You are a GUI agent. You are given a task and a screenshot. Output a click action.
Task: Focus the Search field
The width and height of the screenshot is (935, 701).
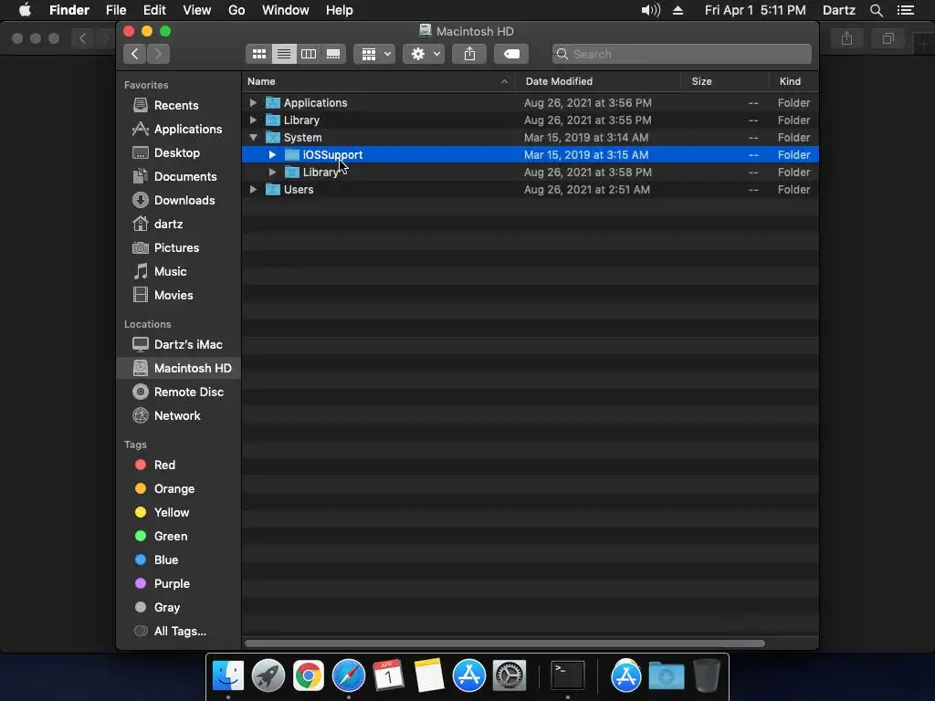click(x=681, y=54)
